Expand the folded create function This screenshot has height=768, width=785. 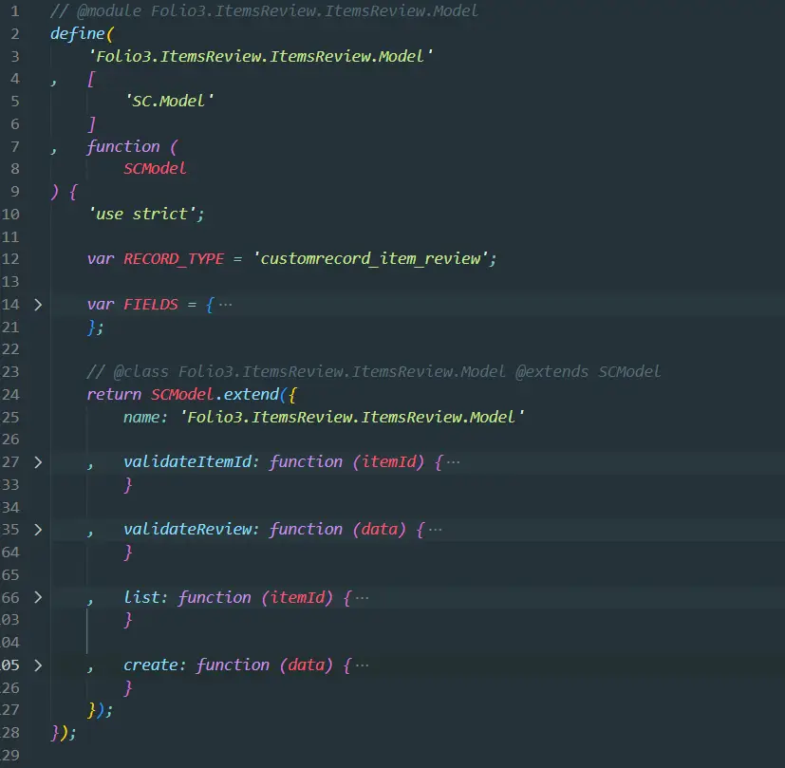[x=38, y=665]
